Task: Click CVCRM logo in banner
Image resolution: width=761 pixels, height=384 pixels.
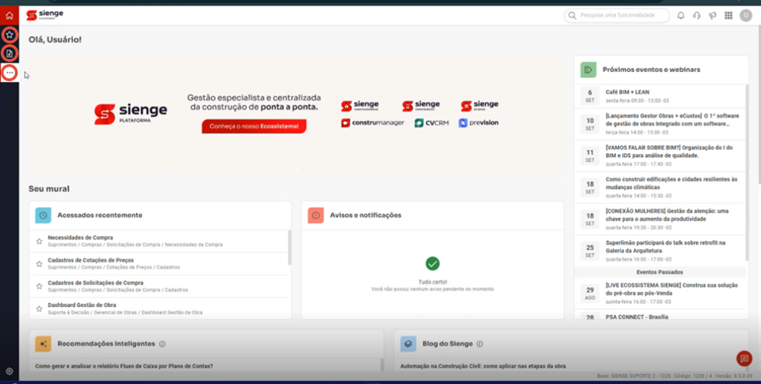Action: coord(432,123)
